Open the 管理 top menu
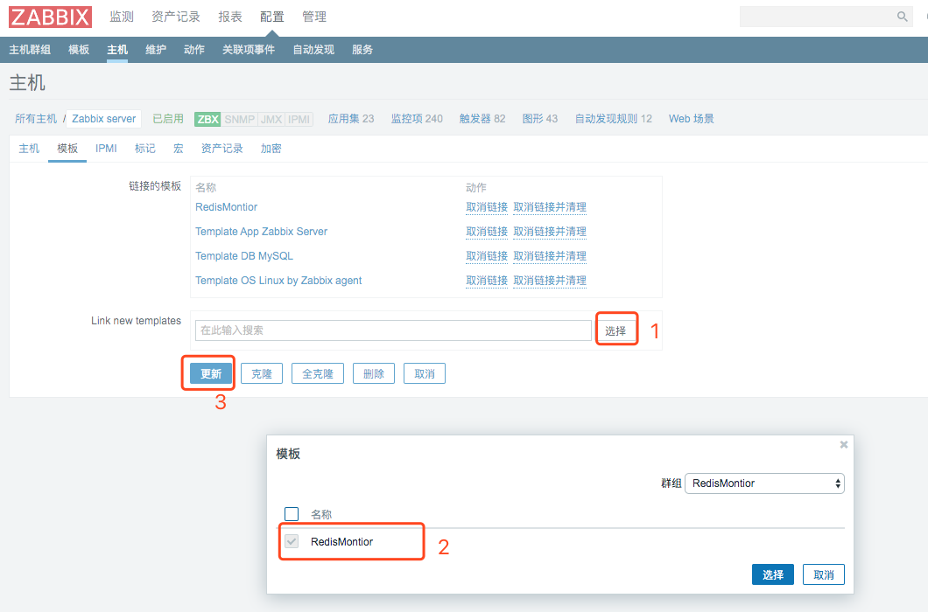Screen dimensions: 928x612 point(314,17)
